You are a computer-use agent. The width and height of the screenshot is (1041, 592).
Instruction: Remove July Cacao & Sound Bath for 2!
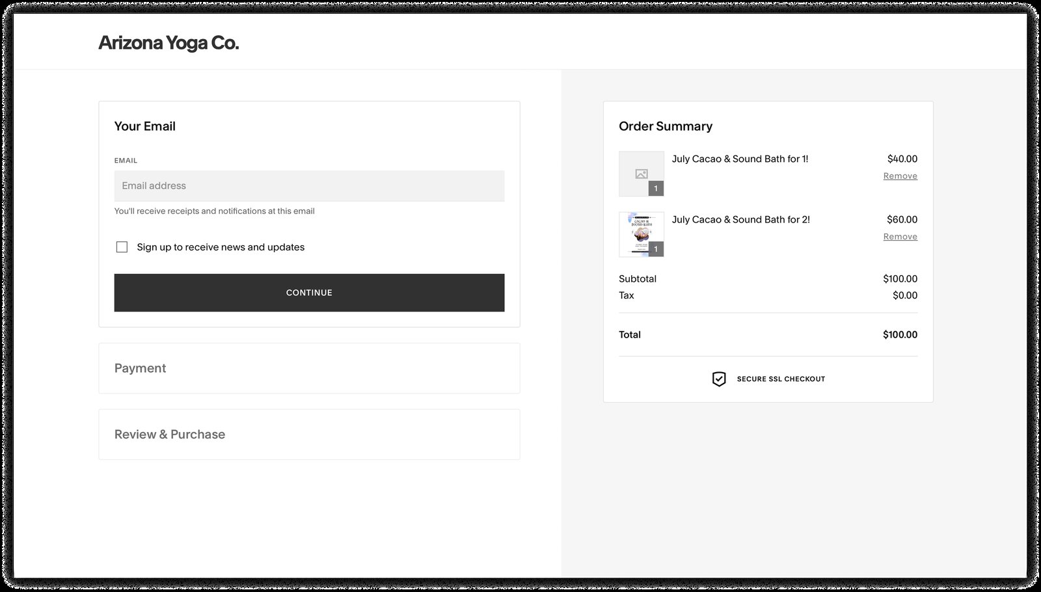(900, 237)
